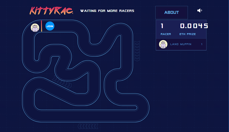Viewport: 229px width, 132px height.
Task: Click Land Muffin's avatar in racer list
Action: 163,44
